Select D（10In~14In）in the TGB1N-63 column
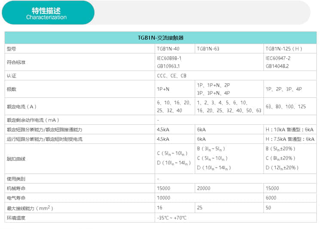The height and width of the screenshot is (229, 322). click(214, 168)
